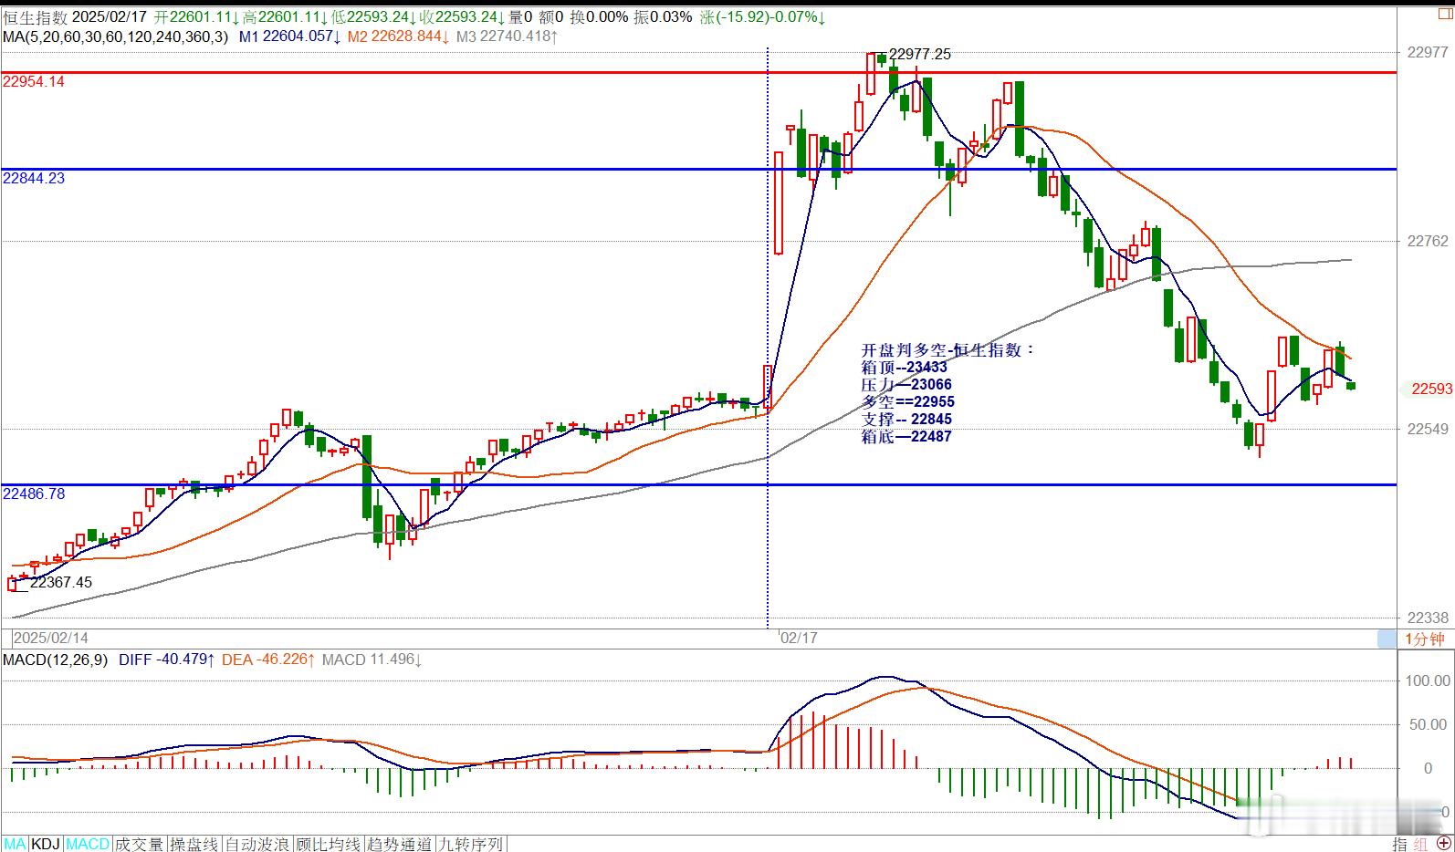The image size is (1455, 852).
Task: Click the 22977 price axis label
Action: click(x=1428, y=53)
